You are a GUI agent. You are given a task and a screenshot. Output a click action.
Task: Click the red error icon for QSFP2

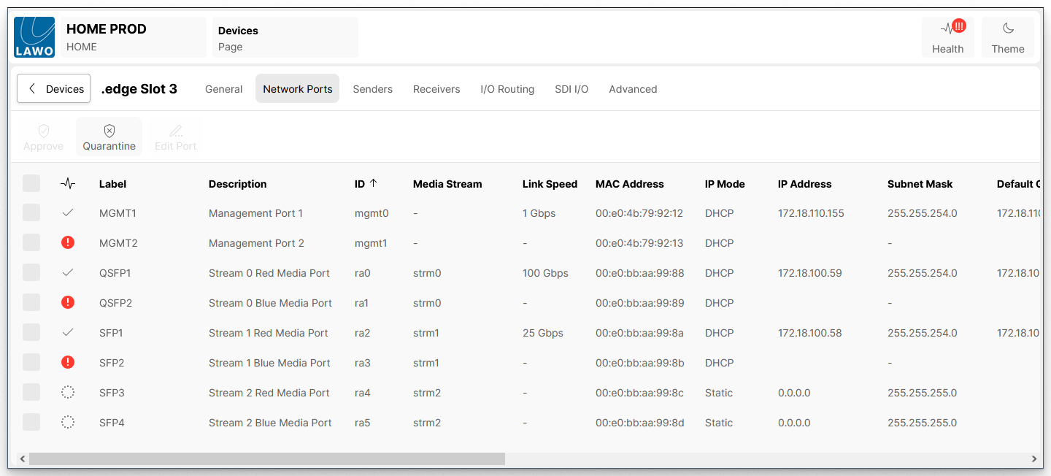[68, 302]
